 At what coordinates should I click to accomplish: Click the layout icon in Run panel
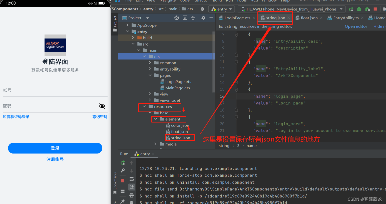point(123,191)
